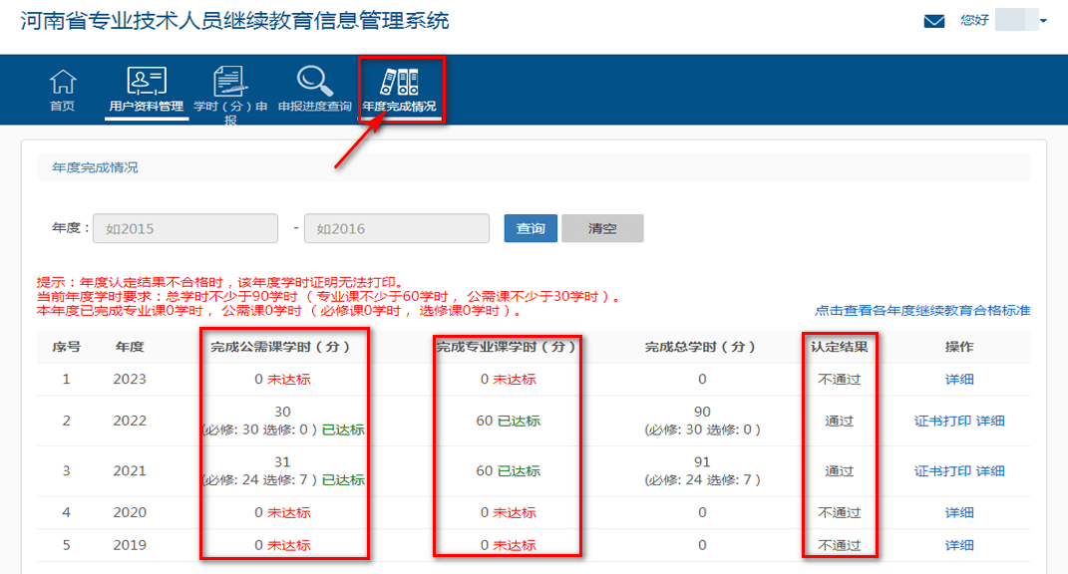Click the system title 河南省专业技术人员继续教育信息管理系统
The height and width of the screenshot is (574, 1068).
(x=235, y=20)
